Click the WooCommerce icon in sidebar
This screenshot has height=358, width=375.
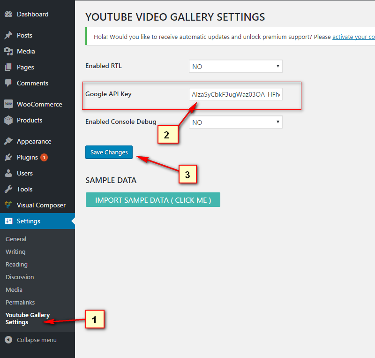[x=8, y=104]
